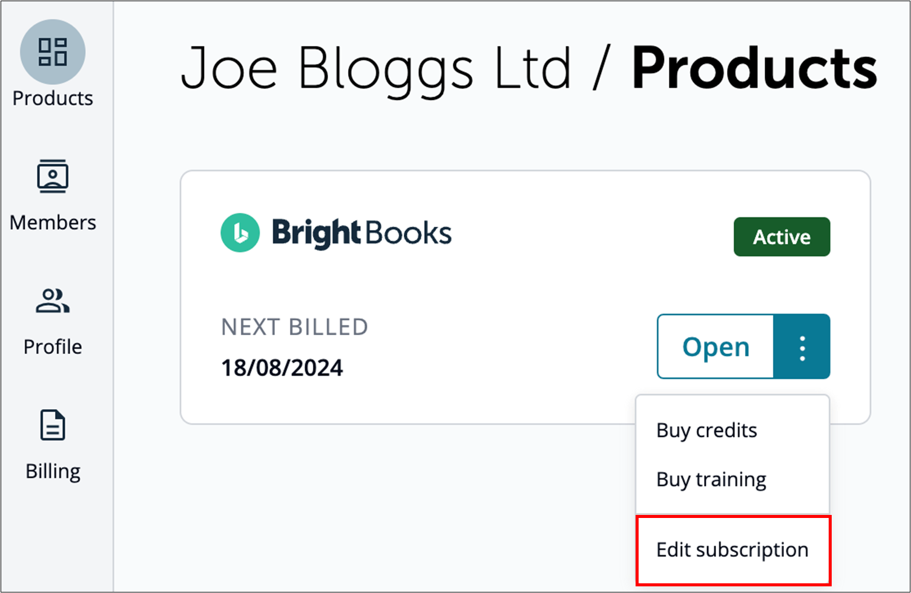911x593 pixels.
Task: Navigate to Billing text label
Action: [53, 471]
